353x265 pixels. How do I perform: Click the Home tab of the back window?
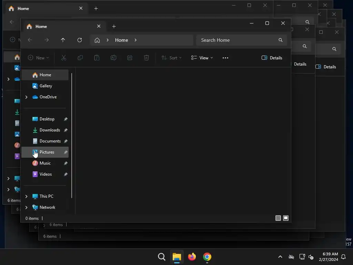pos(46,9)
